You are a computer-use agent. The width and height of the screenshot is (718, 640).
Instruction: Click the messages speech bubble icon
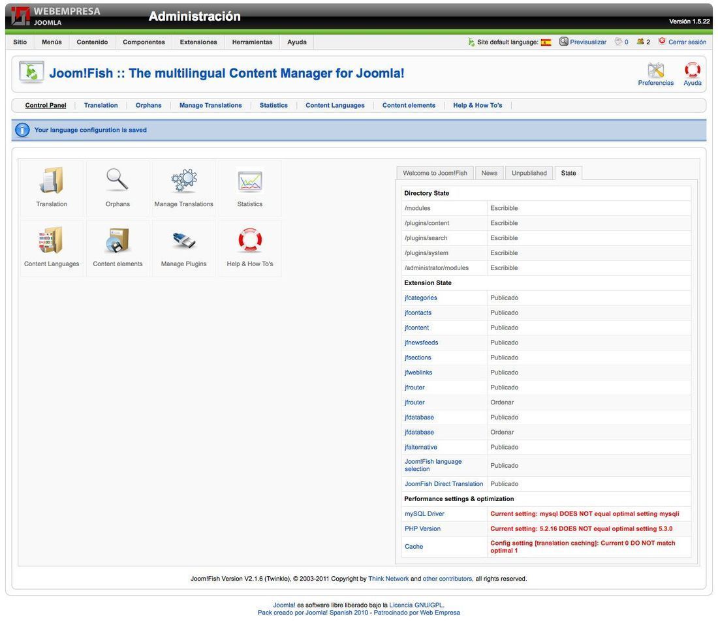[619, 42]
